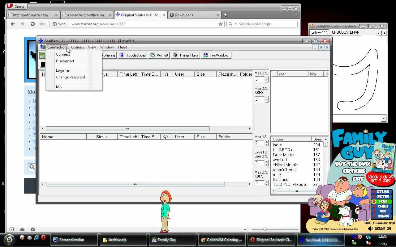The image size is (396, 247).
Task: Launch Opera from the Quick Launch bar
Action: (x=43, y=237)
